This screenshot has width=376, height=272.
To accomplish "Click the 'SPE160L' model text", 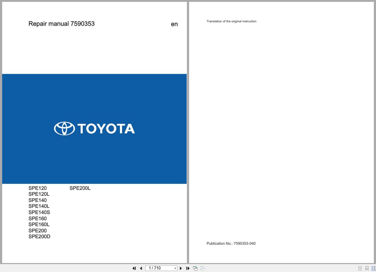I will (39, 225).
